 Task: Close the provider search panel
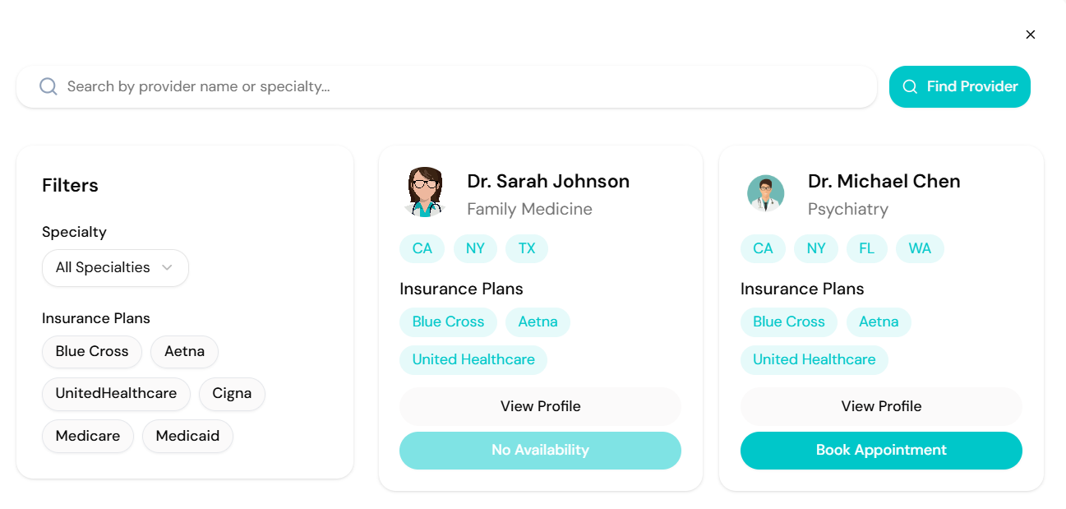click(1031, 35)
